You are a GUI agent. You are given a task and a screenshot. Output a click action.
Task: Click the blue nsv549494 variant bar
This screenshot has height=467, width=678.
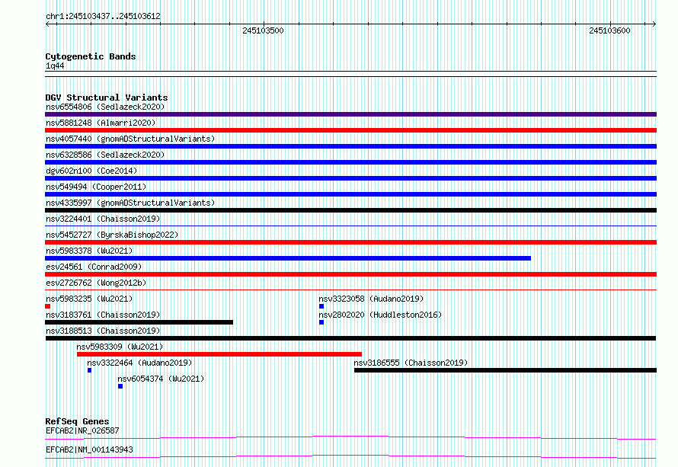pos(350,194)
